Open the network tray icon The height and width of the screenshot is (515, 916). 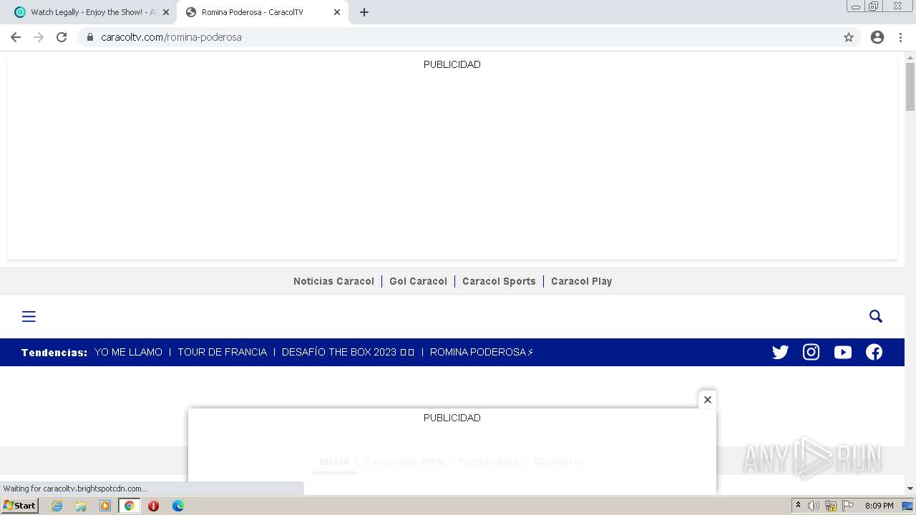(x=831, y=506)
